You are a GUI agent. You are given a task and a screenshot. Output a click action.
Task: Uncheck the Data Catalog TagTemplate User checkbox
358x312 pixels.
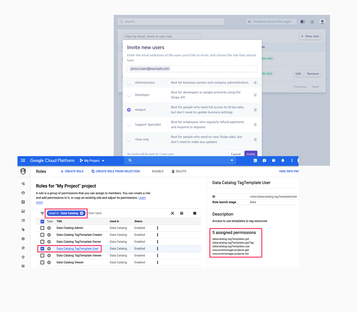click(x=42, y=249)
